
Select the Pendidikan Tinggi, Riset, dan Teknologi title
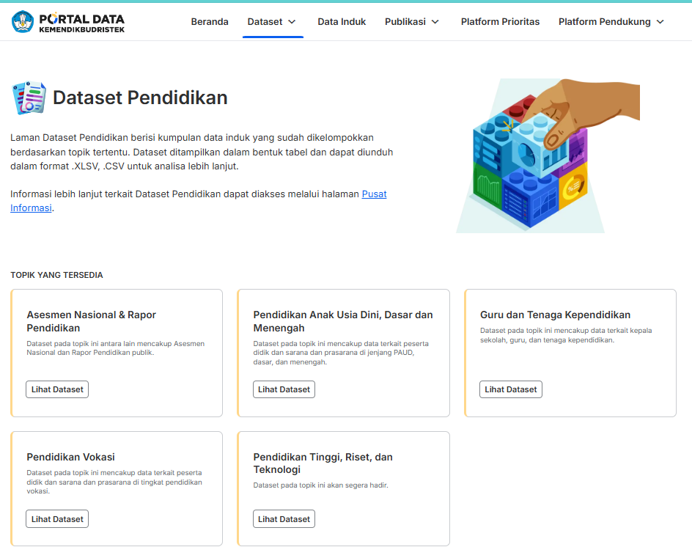(x=323, y=463)
